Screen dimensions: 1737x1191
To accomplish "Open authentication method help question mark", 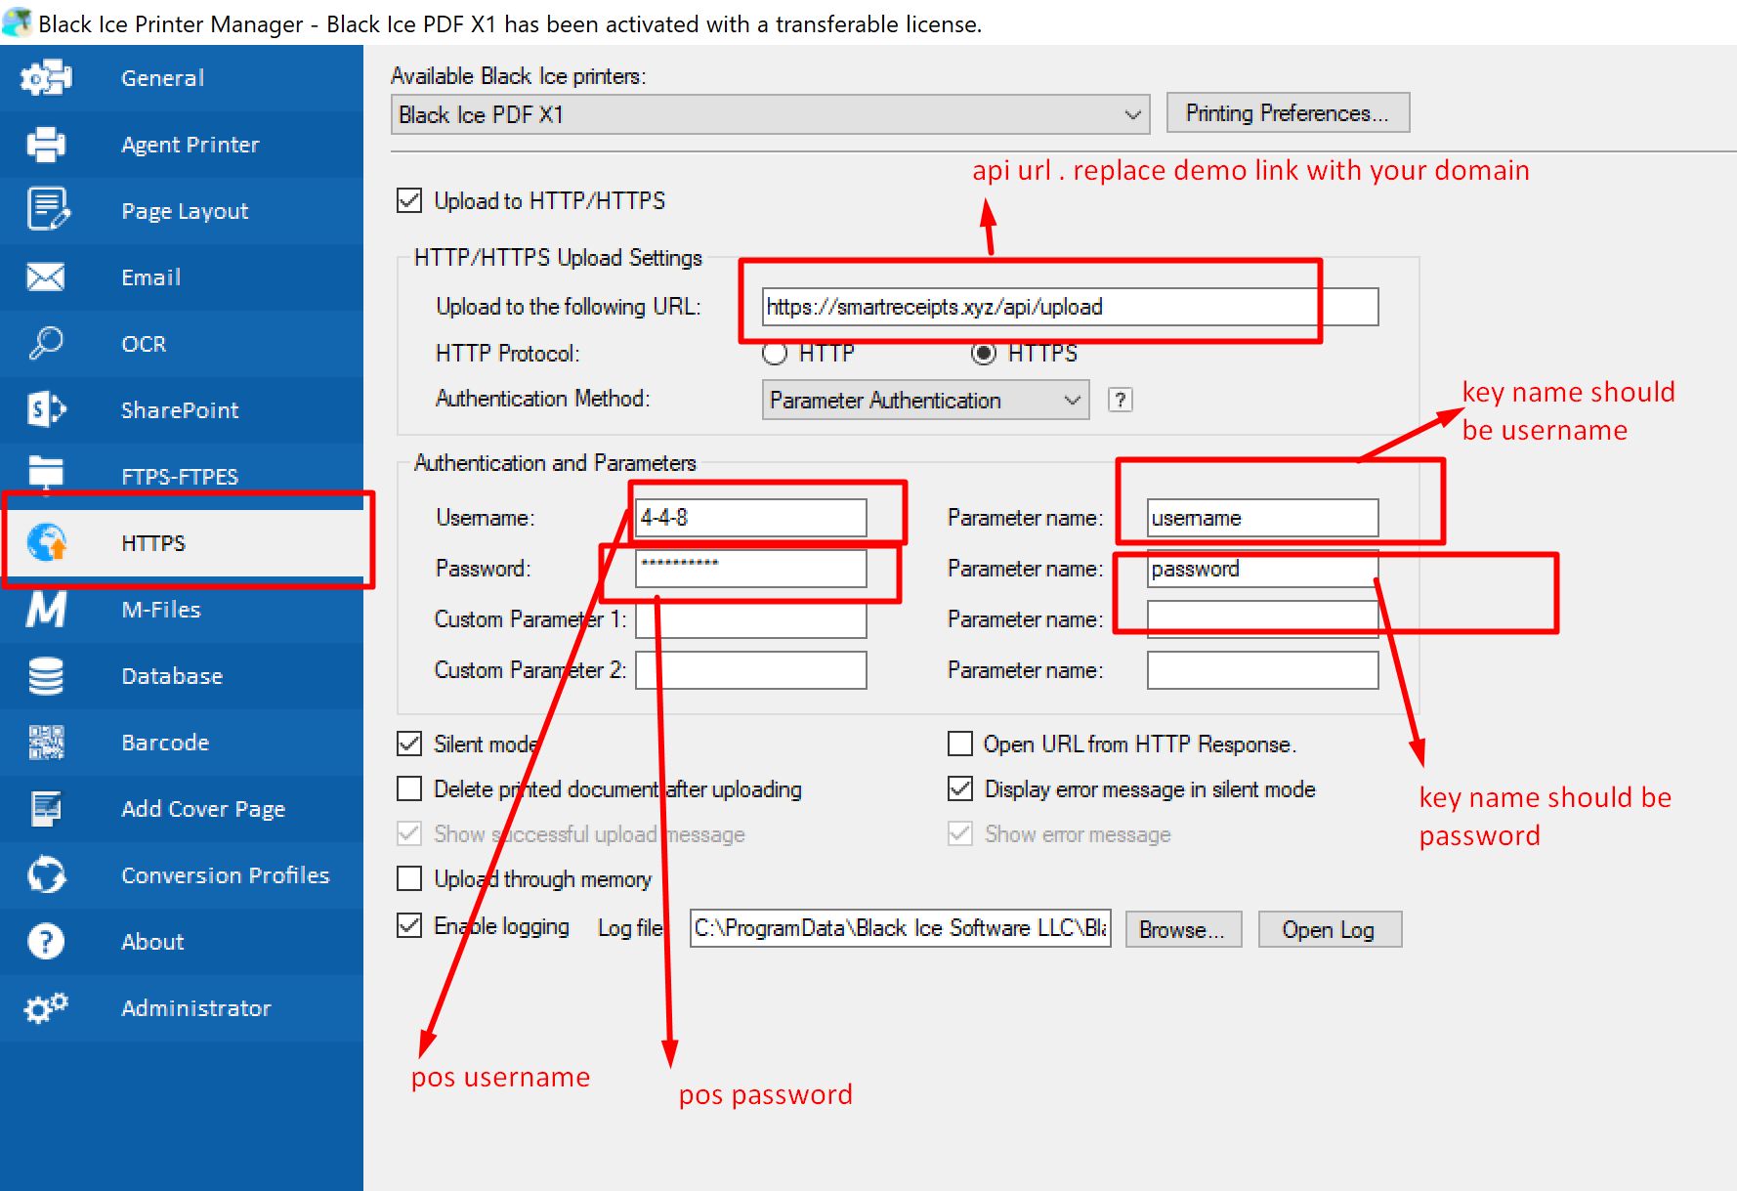I will 1121,400.
